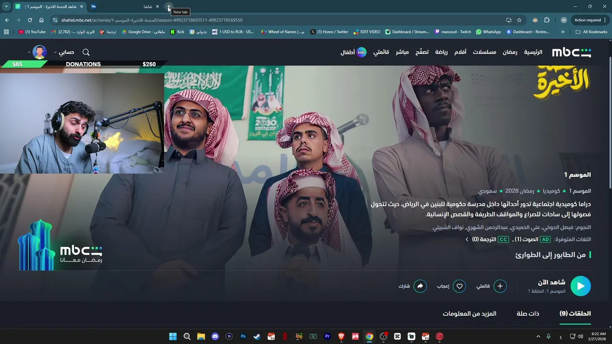
Task: Open the Wheel of Names bookmark
Action: [283, 32]
